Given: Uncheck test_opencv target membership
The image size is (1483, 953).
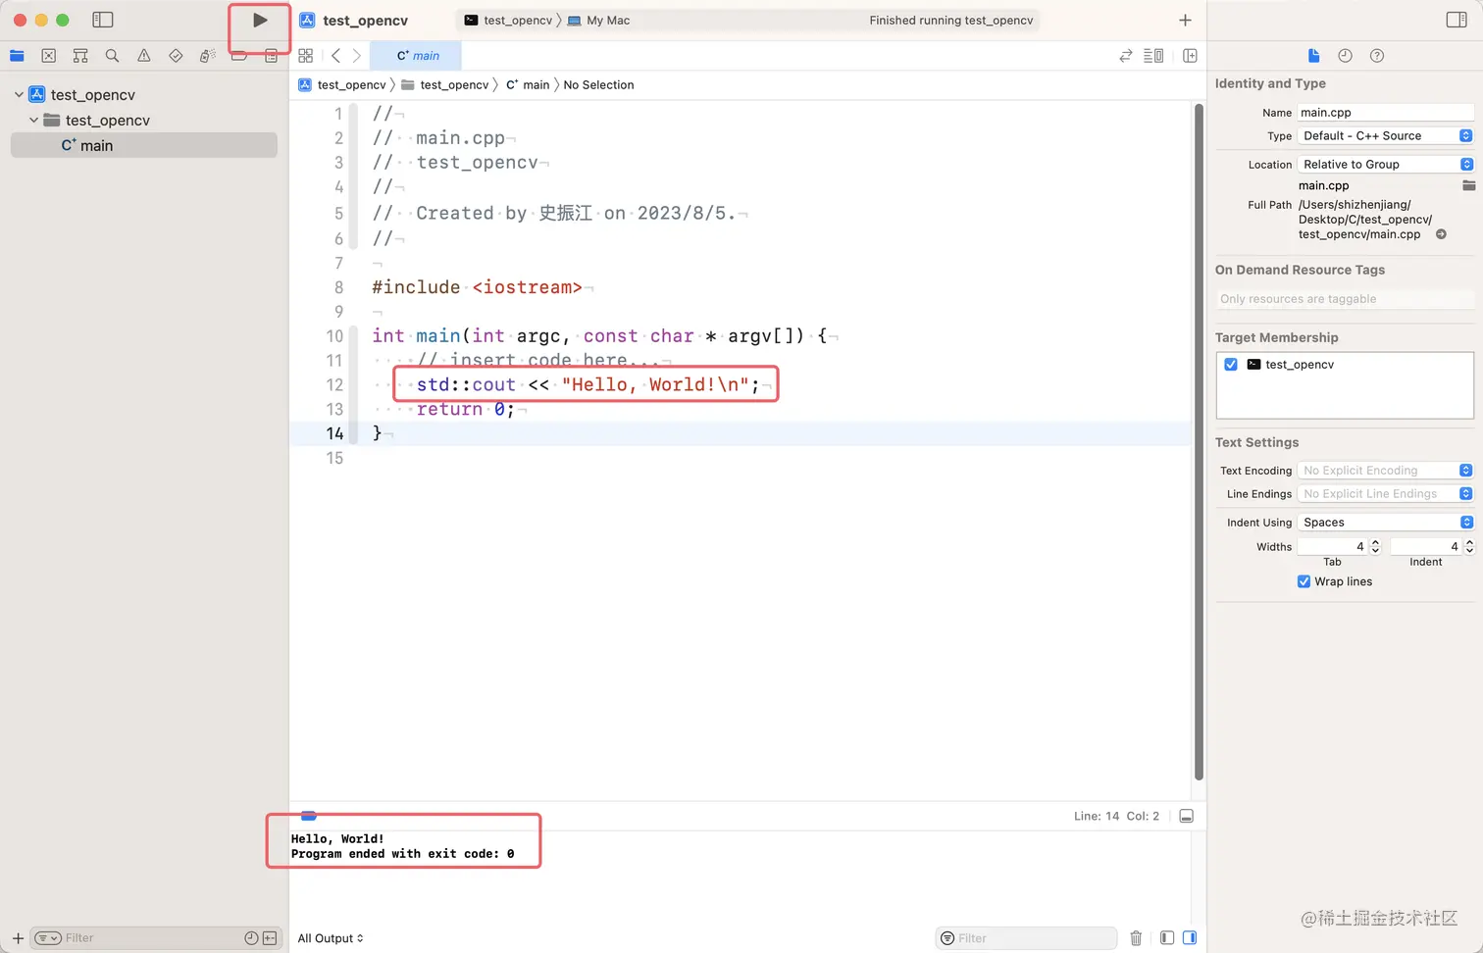Looking at the screenshot, I should click(x=1231, y=365).
